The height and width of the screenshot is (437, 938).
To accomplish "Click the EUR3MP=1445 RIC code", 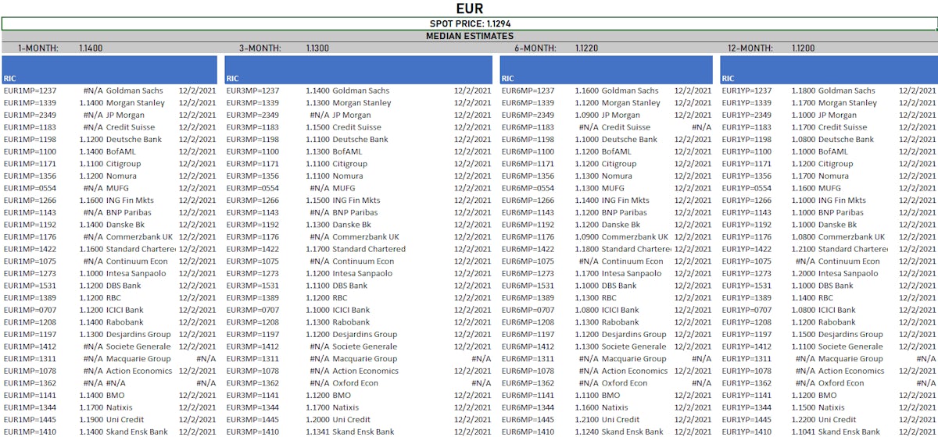I will coord(252,419).
